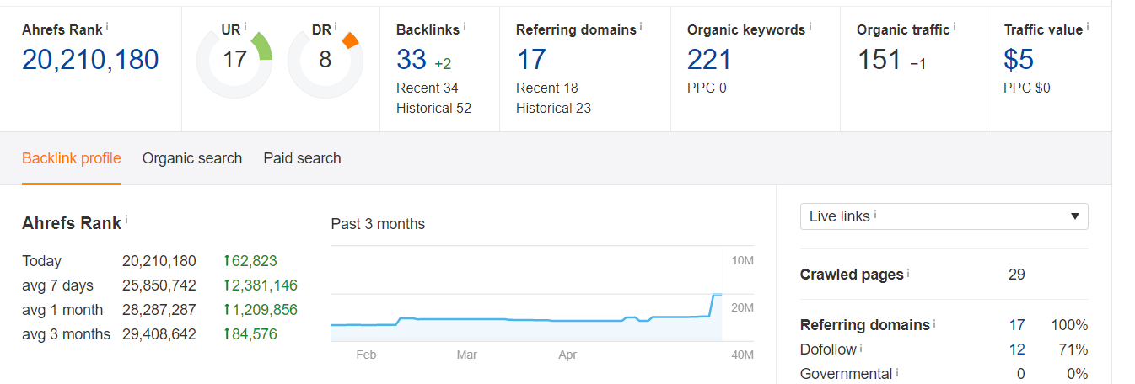Click 'PPC $0' under Traffic value
The image size is (1135, 384).
click(1027, 88)
